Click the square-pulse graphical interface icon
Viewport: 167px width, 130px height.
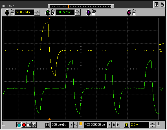tap(156, 5)
